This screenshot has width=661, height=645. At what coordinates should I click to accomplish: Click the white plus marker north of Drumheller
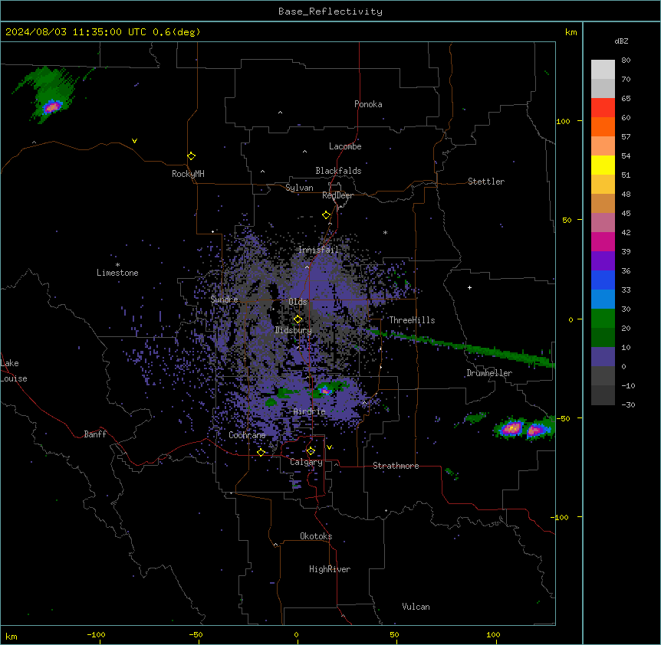point(469,287)
